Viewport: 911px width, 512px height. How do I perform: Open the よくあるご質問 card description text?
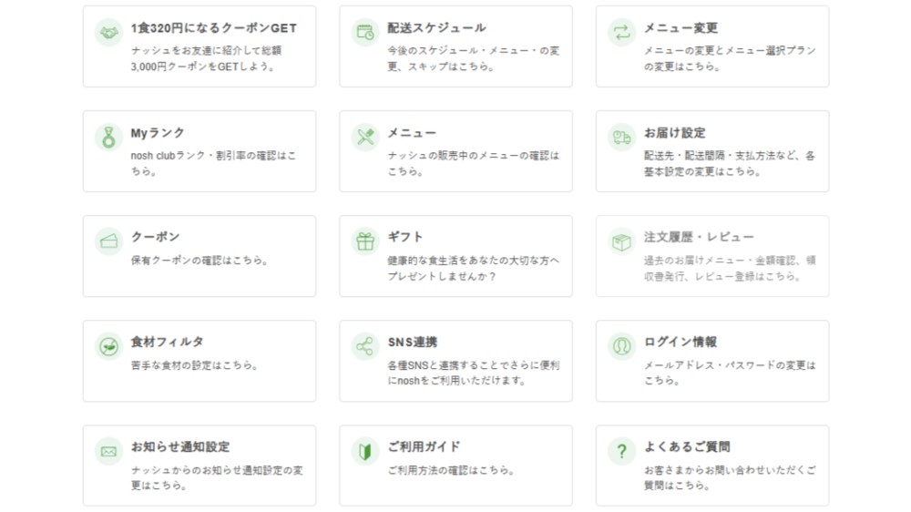tap(729, 478)
